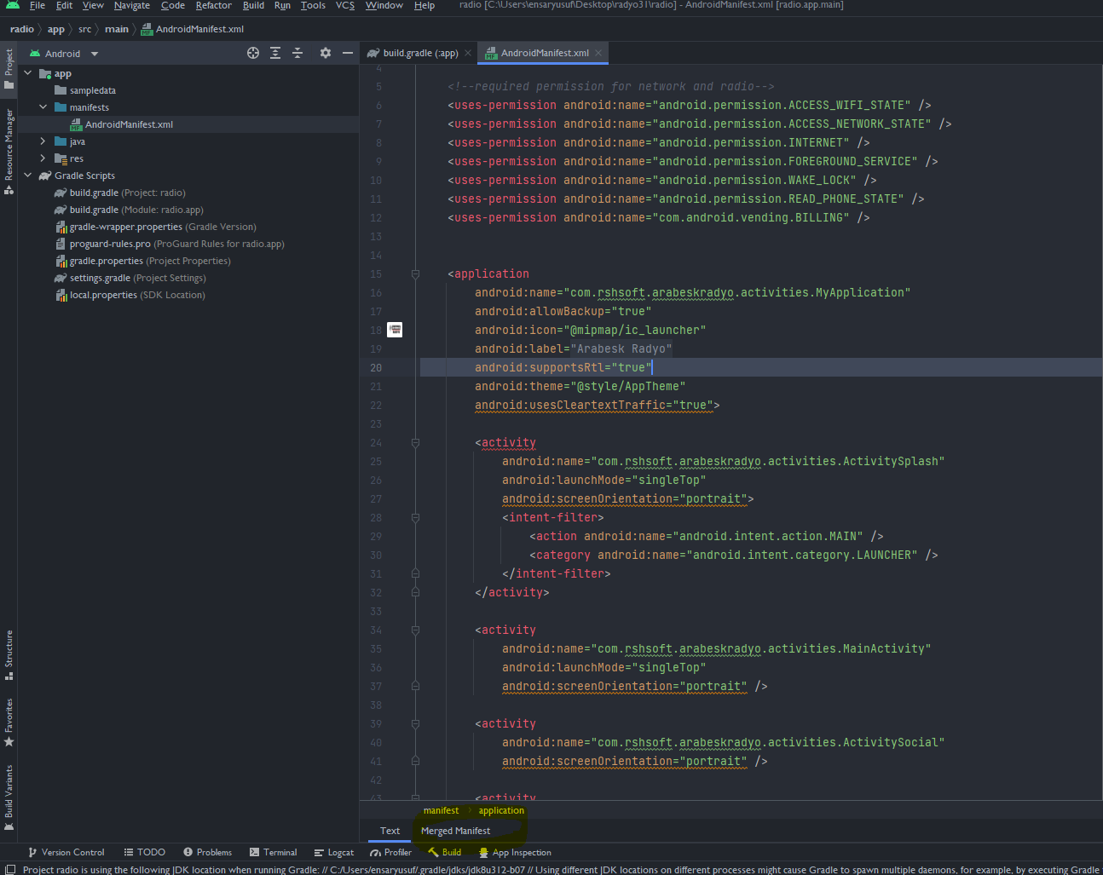1103x875 pixels.
Task: Click the Android Studio logo icon in menu bar
Action: coord(13,5)
